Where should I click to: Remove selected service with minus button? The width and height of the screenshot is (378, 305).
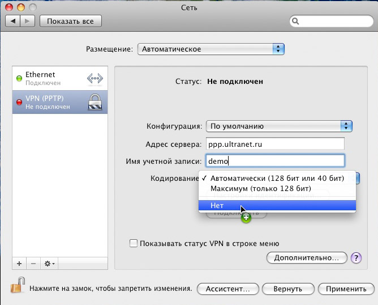(x=33, y=264)
